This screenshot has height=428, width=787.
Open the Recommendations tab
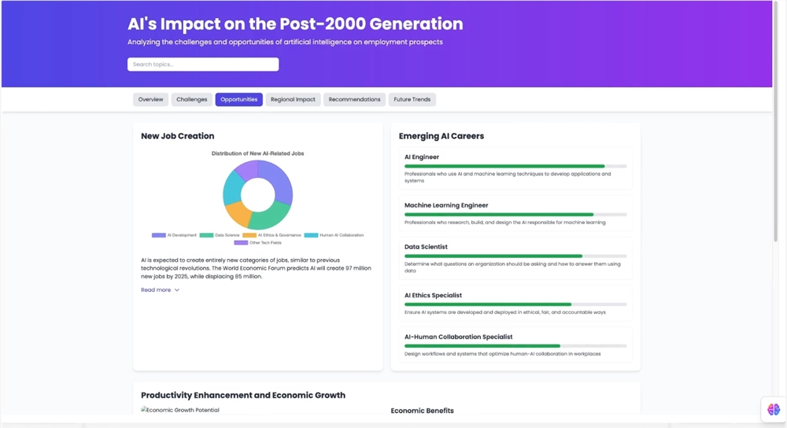pos(354,100)
